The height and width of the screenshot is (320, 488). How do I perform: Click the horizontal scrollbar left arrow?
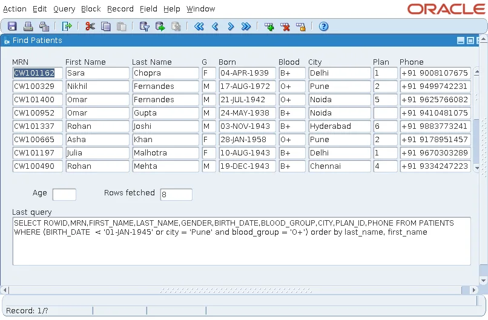5,290
